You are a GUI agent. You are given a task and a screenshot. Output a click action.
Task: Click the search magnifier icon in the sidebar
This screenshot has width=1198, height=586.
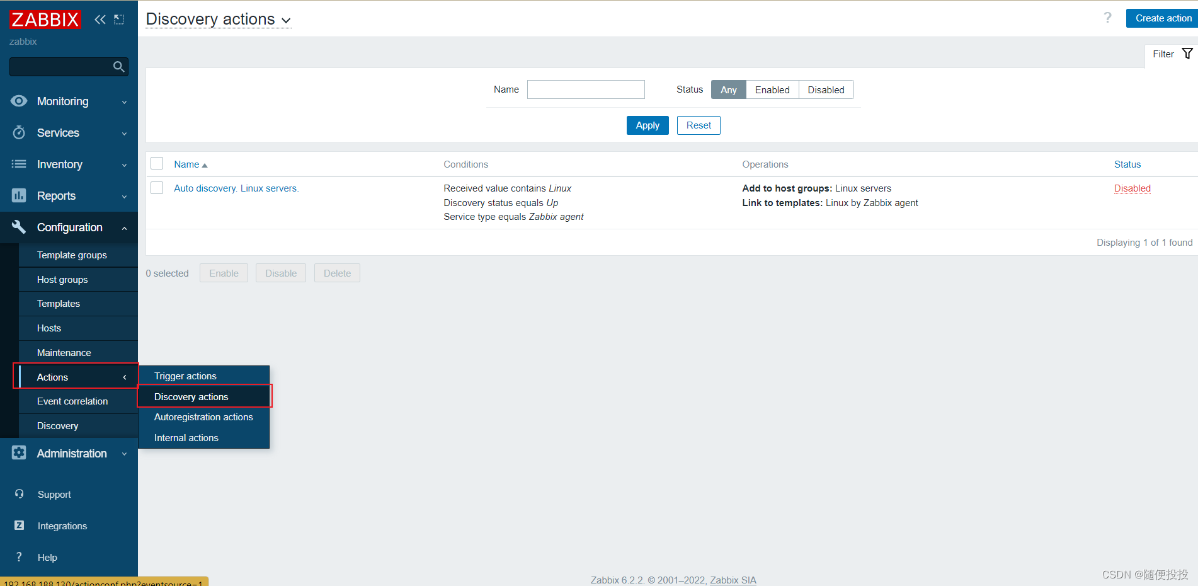point(118,67)
